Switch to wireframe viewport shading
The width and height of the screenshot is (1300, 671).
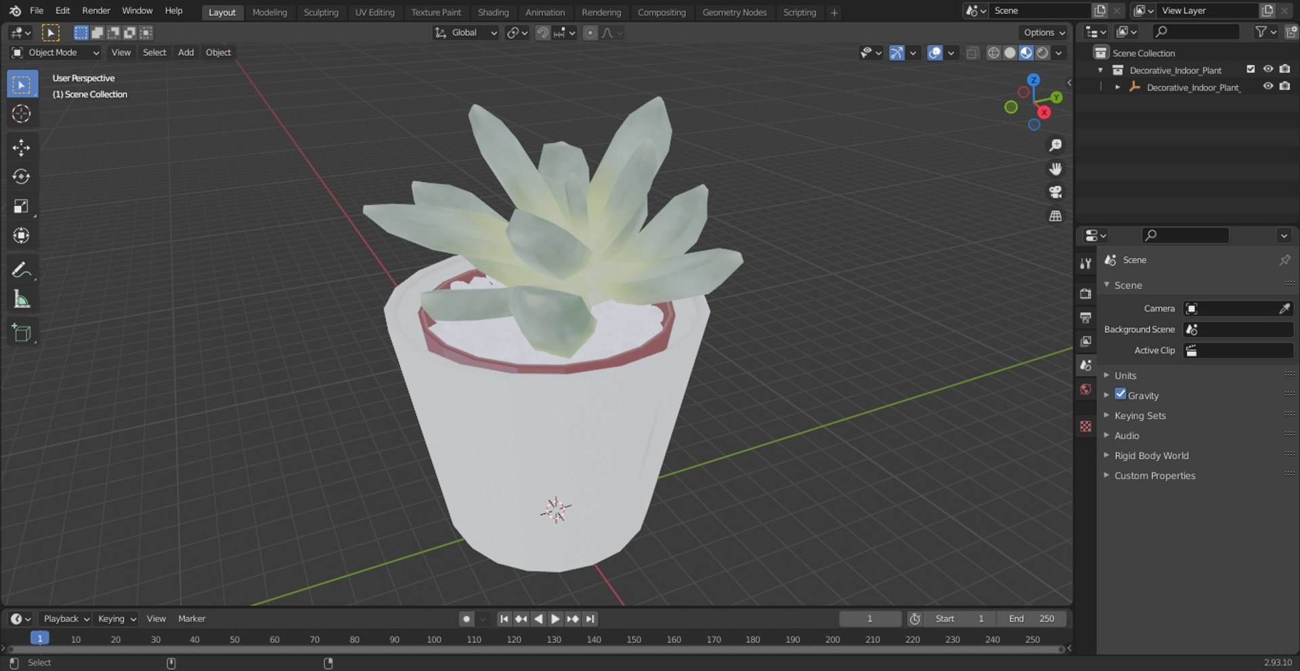point(993,53)
